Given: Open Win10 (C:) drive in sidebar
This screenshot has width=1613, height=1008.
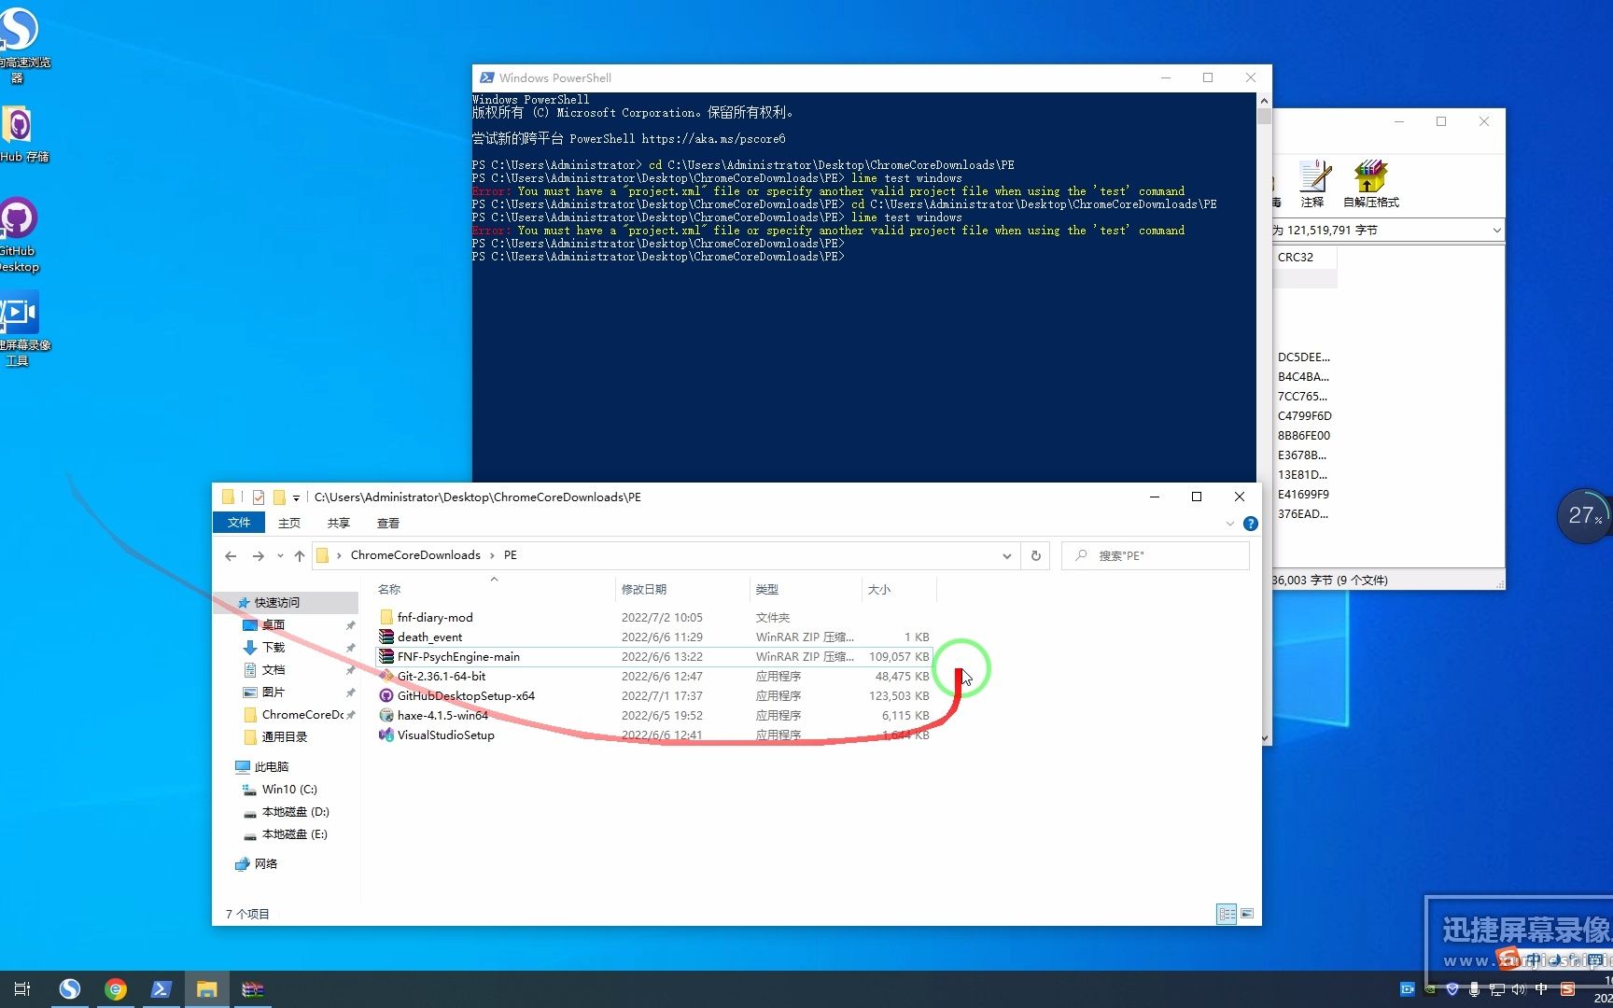Looking at the screenshot, I should (x=289, y=790).
